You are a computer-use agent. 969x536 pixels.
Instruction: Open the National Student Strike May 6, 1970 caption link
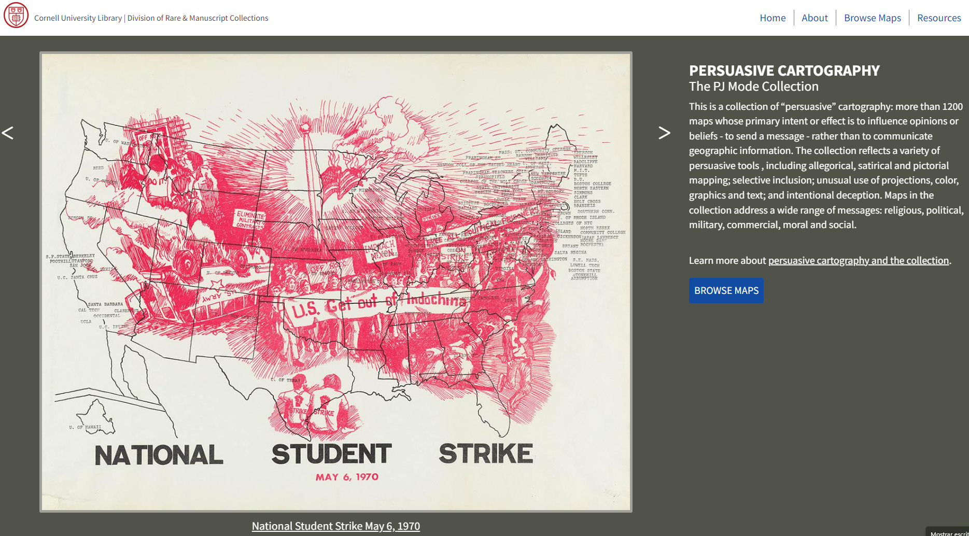click(336, 526)
